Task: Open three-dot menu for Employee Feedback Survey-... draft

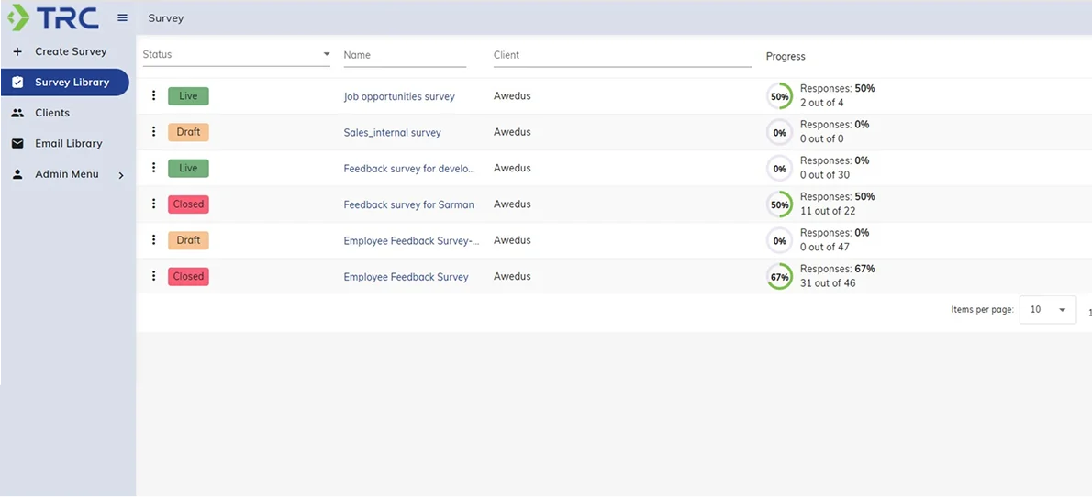Action: (x=154, y=240)
